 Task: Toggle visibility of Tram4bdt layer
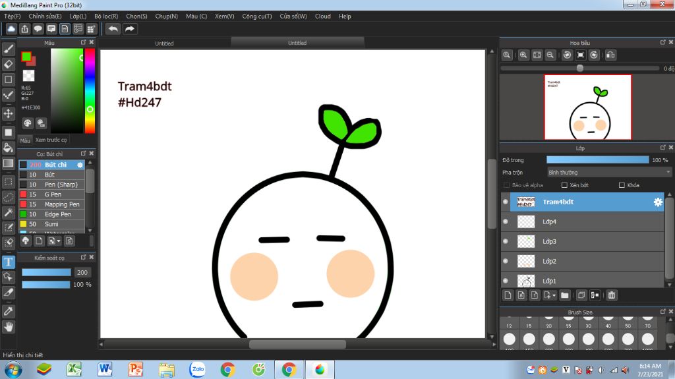(x=506, y=202)
